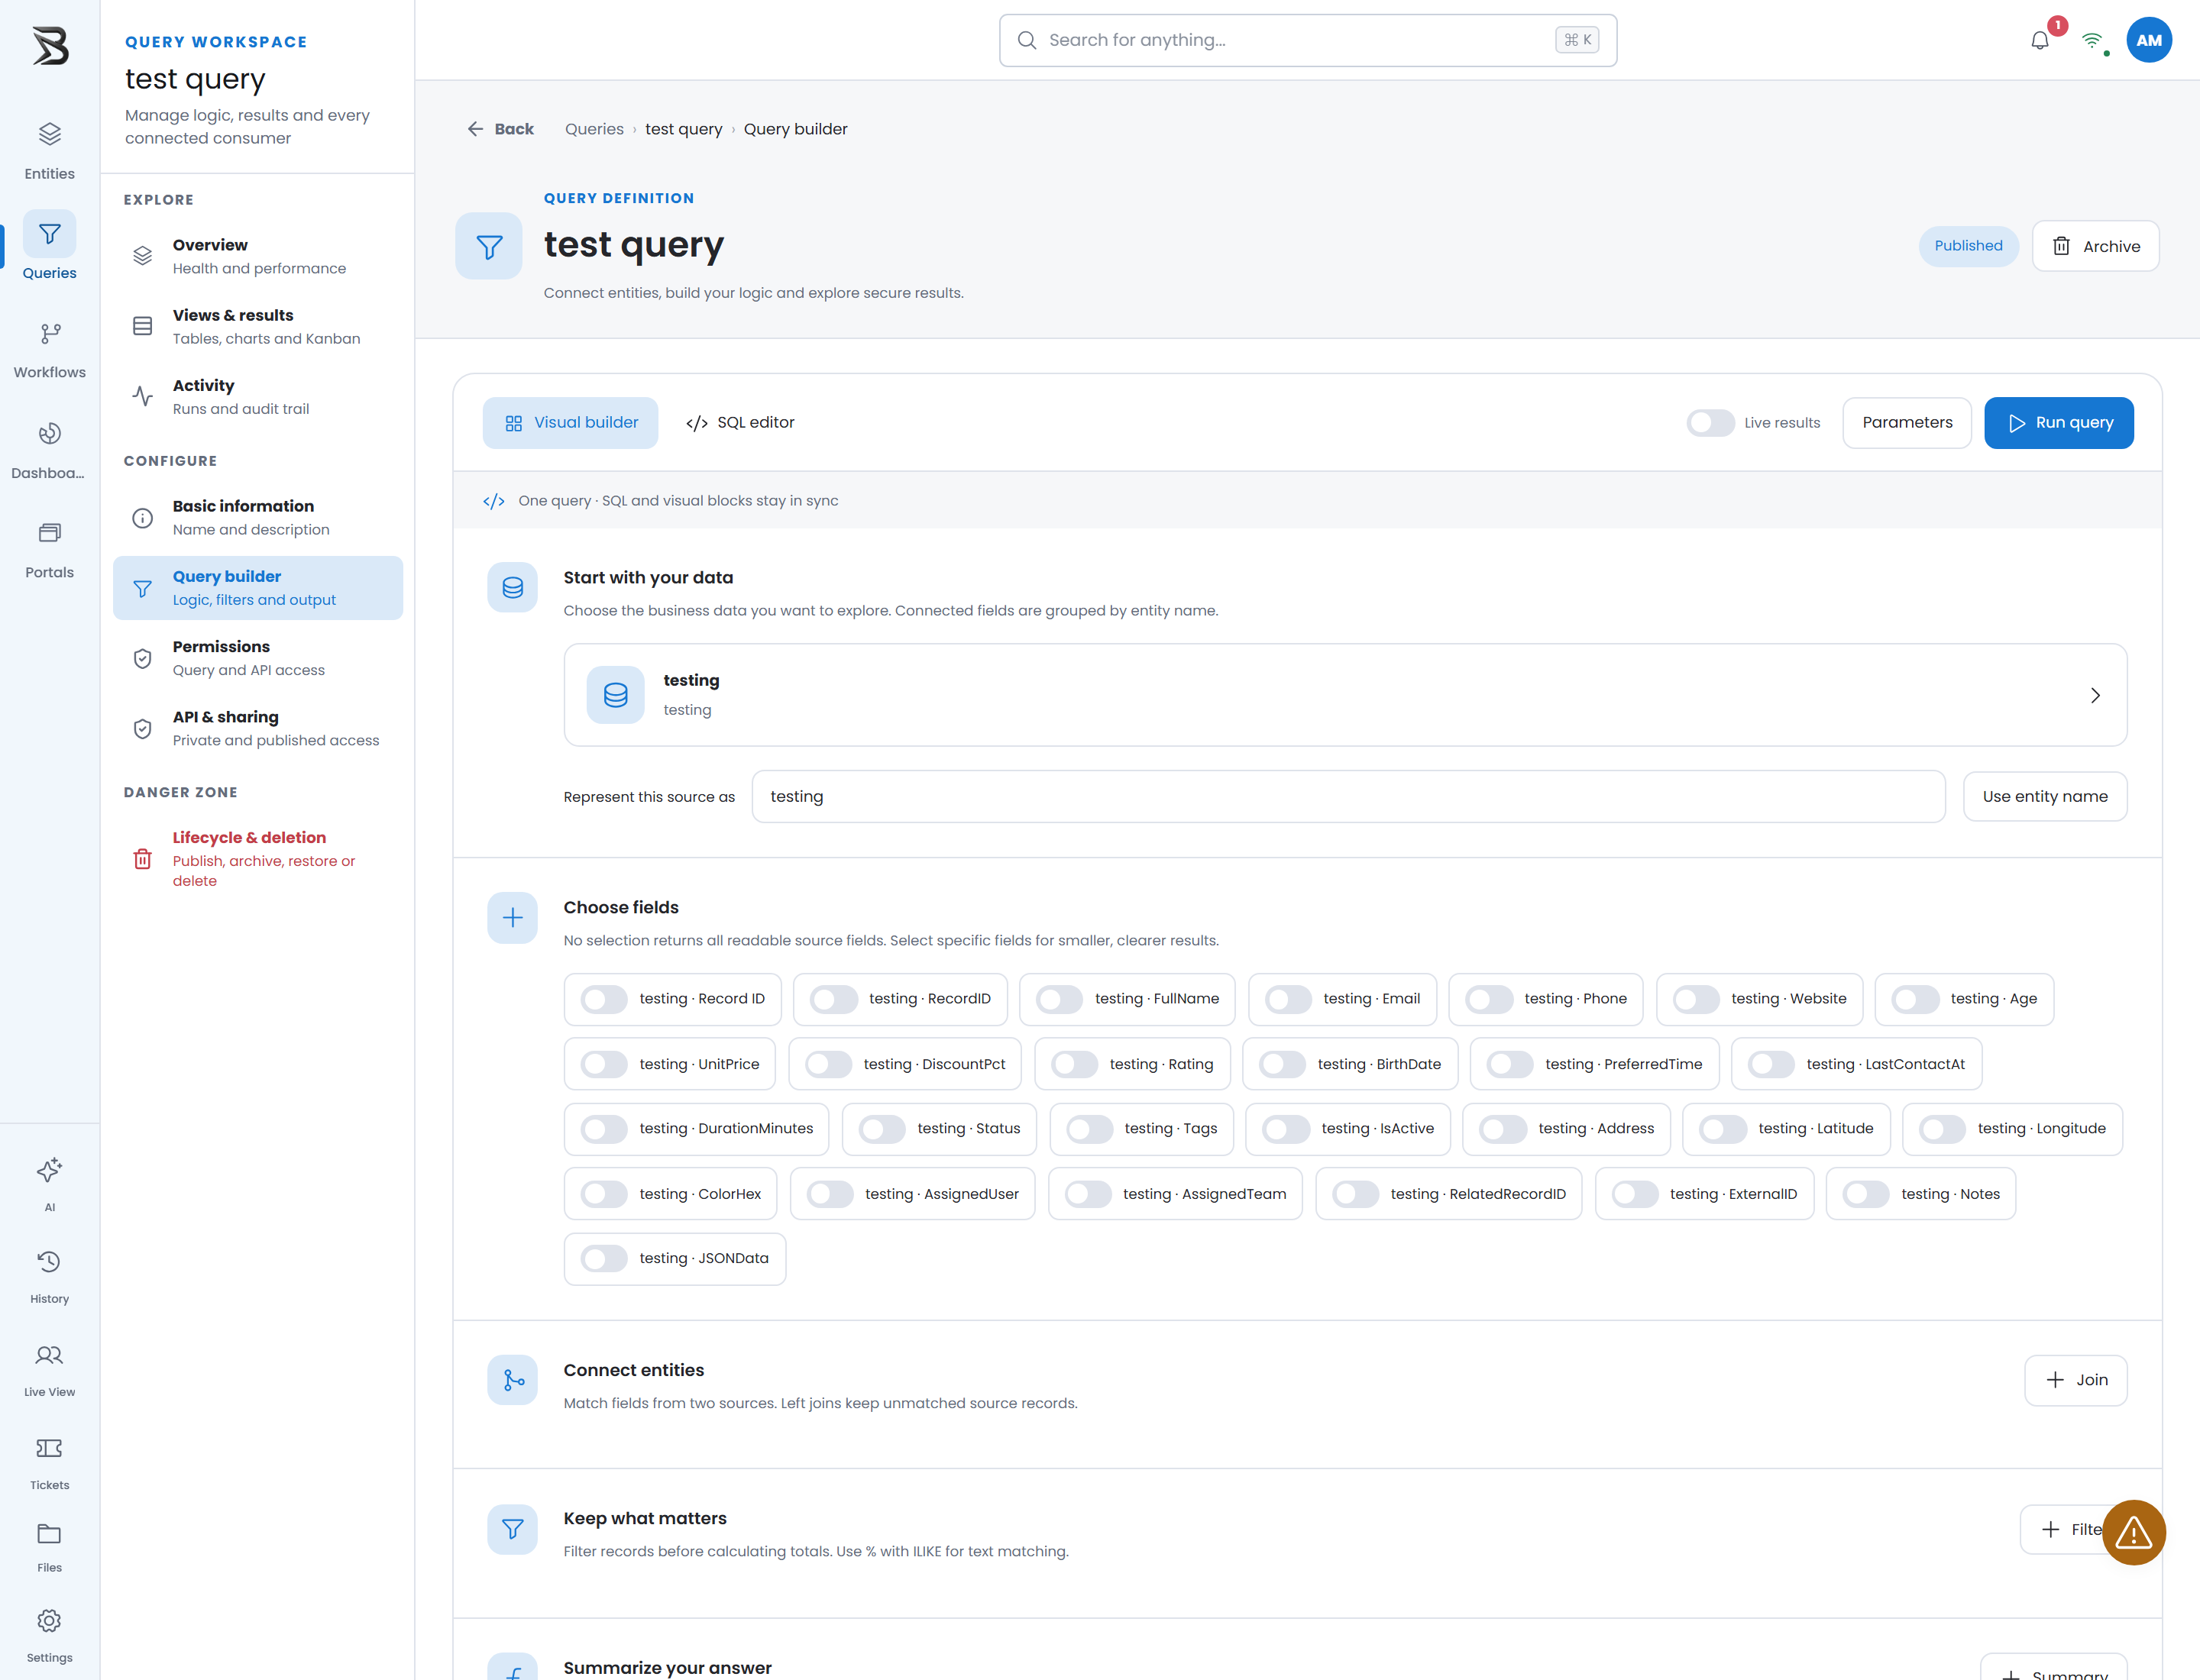Go Back using the back link
This screenshot has width=2200, height=1680.
(500, 129)
